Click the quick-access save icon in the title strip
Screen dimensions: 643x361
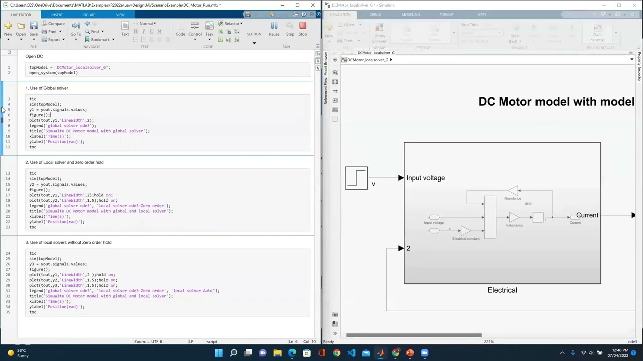pyautogui.click(x=247, y=15)
